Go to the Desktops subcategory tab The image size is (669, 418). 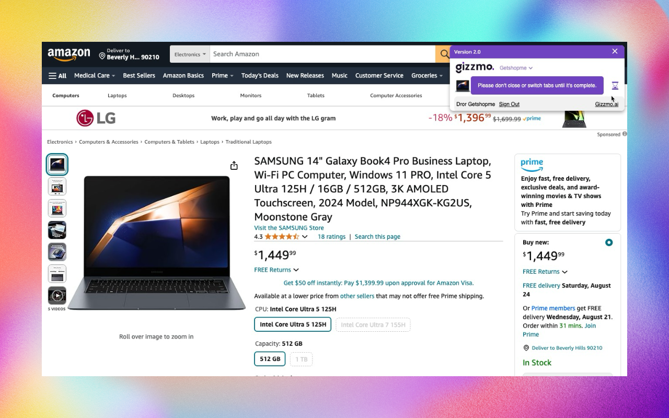183,96
